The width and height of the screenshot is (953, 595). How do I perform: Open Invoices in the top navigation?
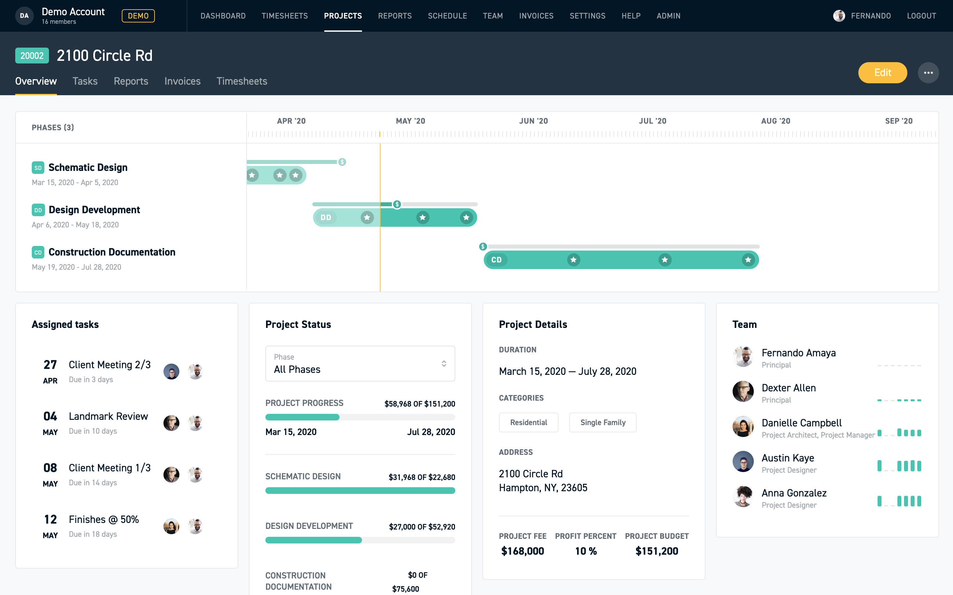tap(536, 16)
